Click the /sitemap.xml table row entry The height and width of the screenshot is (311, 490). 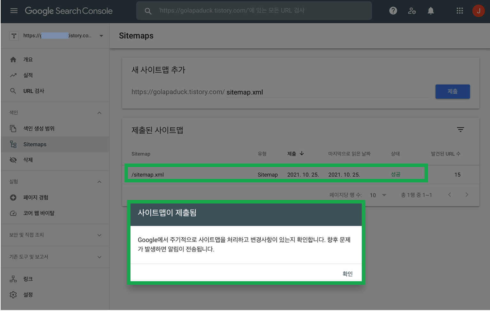click(x=147, y=175)
